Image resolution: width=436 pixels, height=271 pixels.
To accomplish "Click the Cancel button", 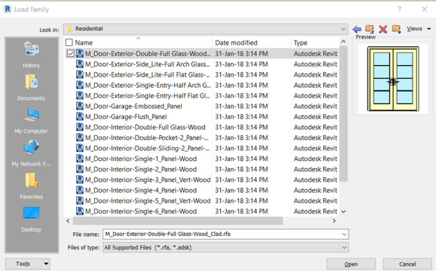I will click(x=407, y=264).
